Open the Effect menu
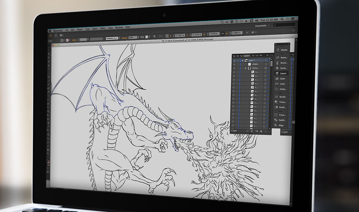 coord(103,28)
